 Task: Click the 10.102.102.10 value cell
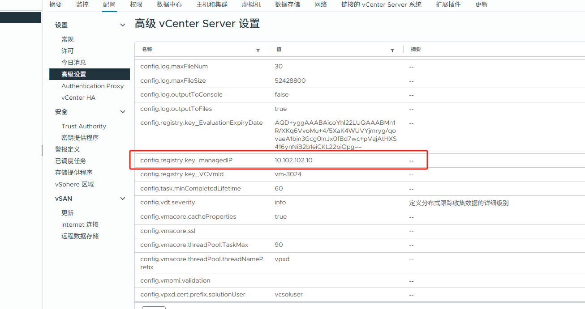pos(293,160)
